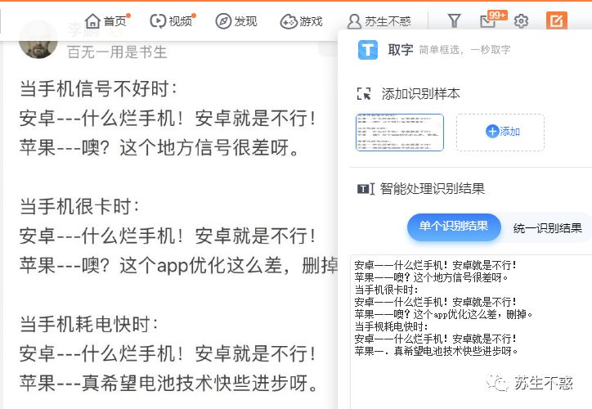Switch to 单个识别结果 tab
The width and height of the screenshot is (592, 409).
point(454,227)
